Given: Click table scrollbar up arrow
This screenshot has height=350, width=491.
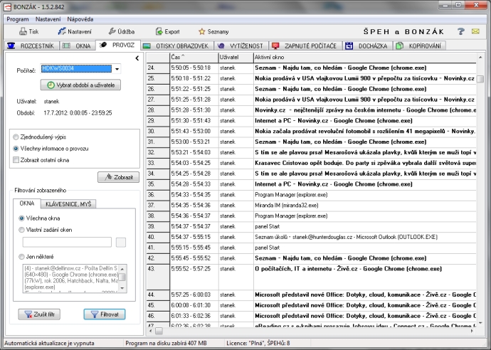Looking at the screenshot, I should coord(480,58).
